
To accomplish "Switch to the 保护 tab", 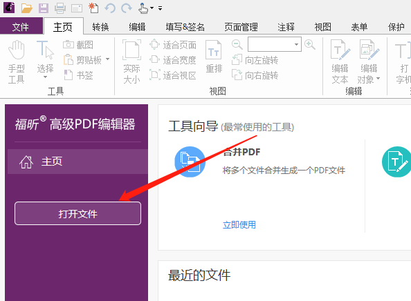I will pyautogui.click(x=396, y=27).
